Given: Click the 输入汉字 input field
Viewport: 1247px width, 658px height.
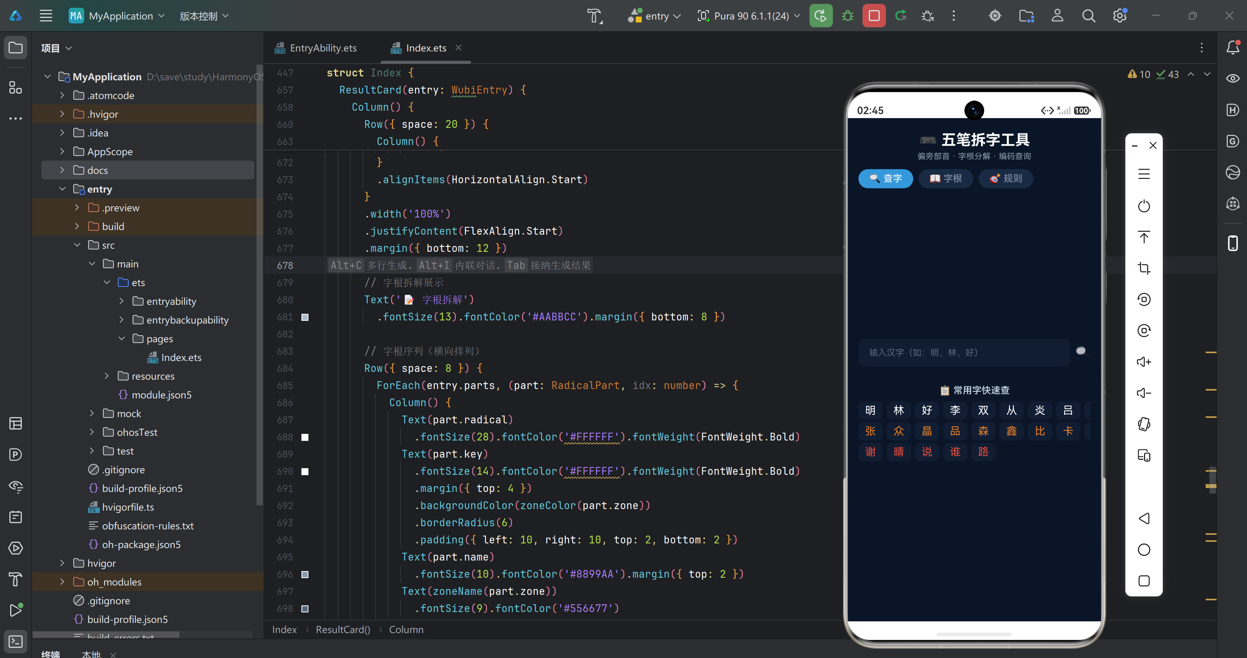Looking at the screenshot, I should click(964, 352).
